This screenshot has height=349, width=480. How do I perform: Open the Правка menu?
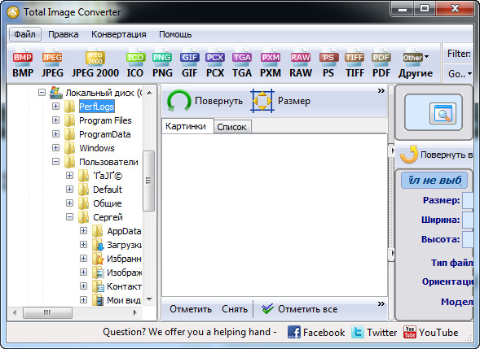[64, 34]
